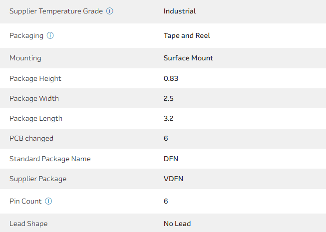Click the DFN package name value
The height and width of the screenshot is (232, 326).
pos(171,159)
